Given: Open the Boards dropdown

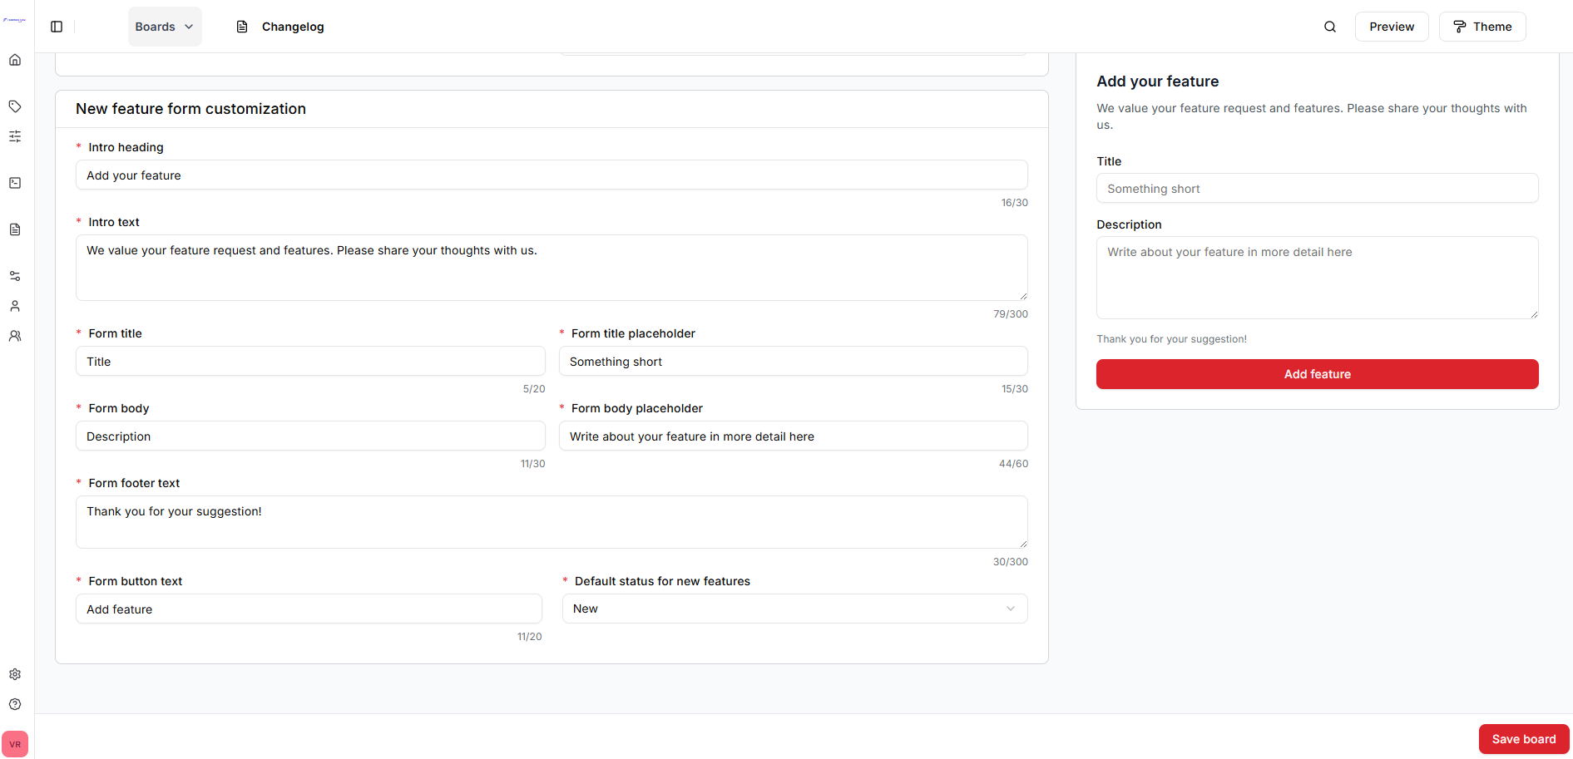Looking at the screenshot, I should tap(164, 26).
